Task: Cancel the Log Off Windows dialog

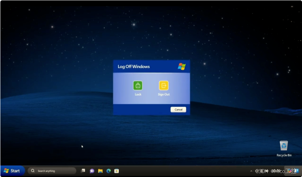Action: [x=178, y=110]
